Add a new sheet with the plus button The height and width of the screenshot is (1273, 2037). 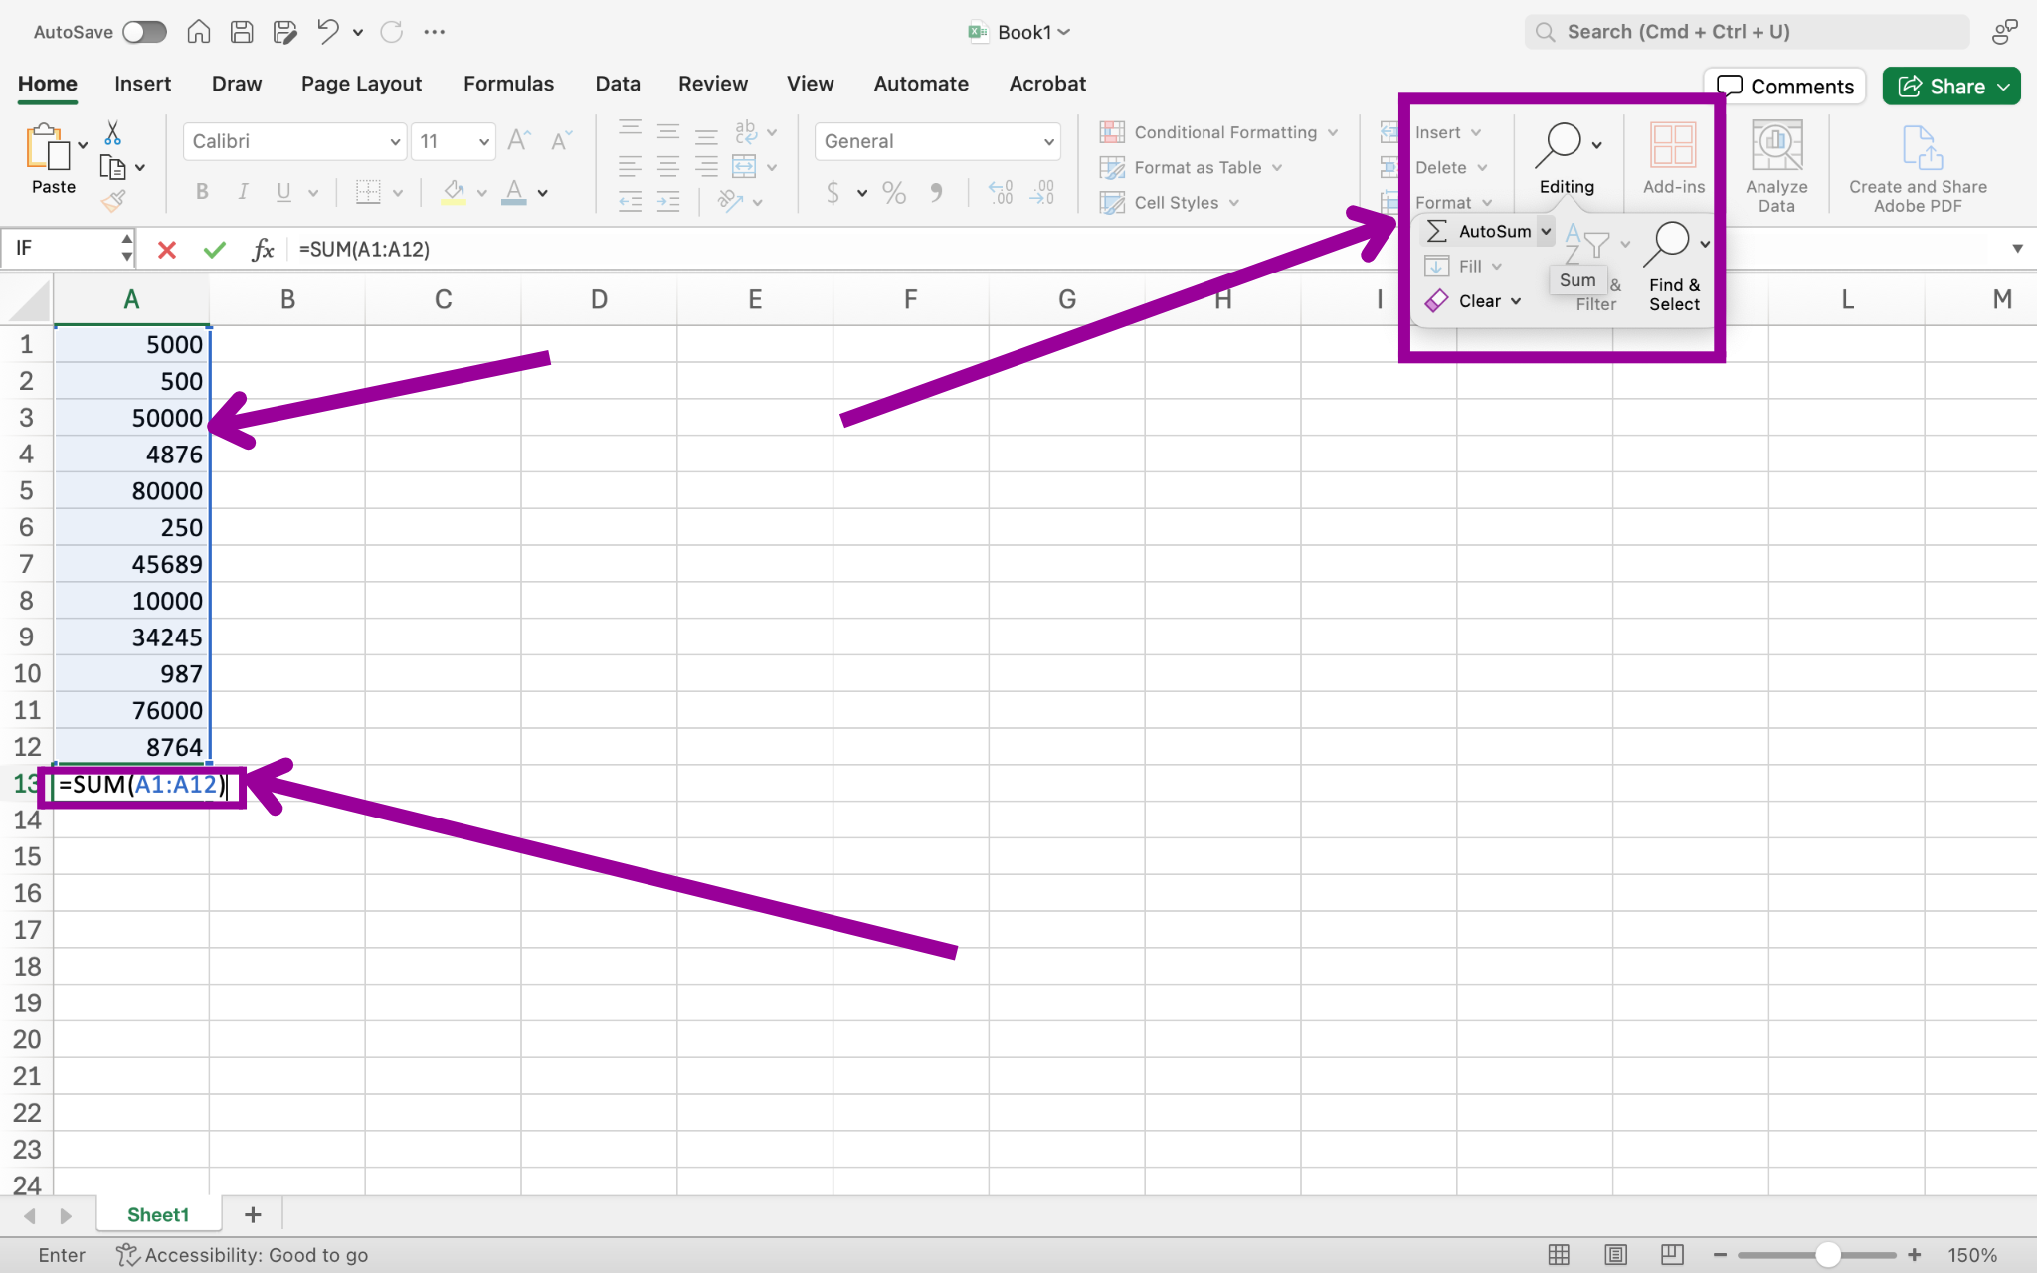click(x=253, y=1214)
